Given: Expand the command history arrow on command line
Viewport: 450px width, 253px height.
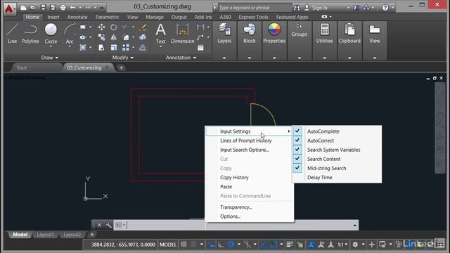Looking at the screenshot, I should click(354, 226).
